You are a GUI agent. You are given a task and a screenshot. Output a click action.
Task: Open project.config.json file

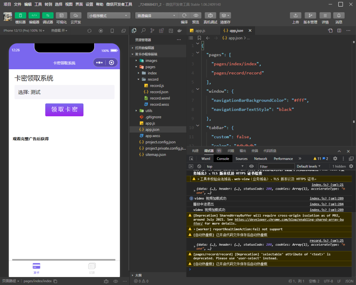[158, 142]
